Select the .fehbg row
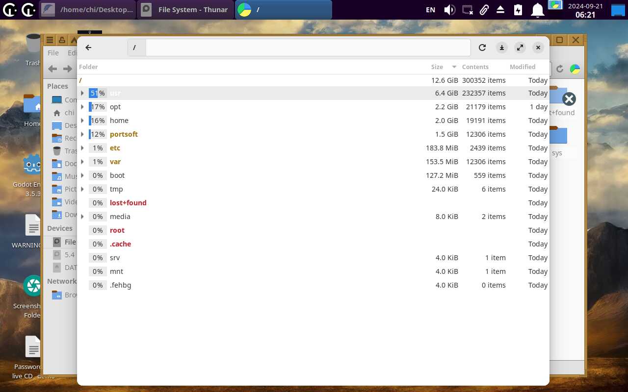The width and height of the screenshot is (628, 392). pos(313,285)
